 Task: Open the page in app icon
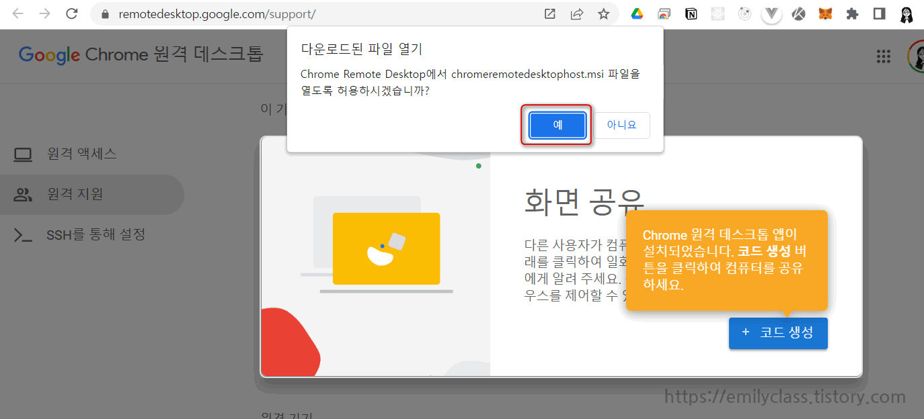click(550, 14)
